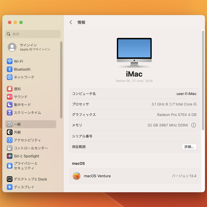Go back using the chevron arrow
The width and height of the screenshot is (207, 207).
[x=71, y=22]
